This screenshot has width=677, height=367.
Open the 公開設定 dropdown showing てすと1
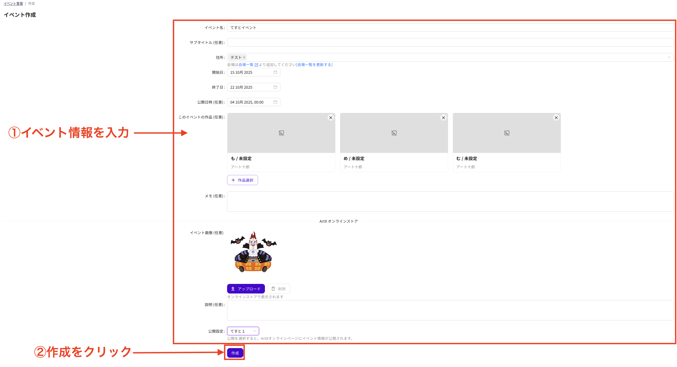click(x=243, y=331)
